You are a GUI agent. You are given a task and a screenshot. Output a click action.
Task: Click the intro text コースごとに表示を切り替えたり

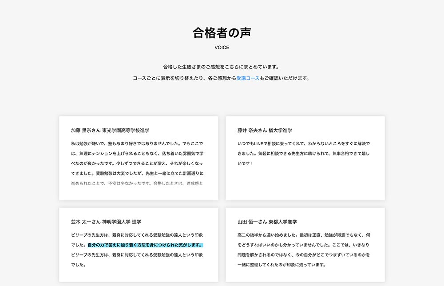click(x=169, y=78)
